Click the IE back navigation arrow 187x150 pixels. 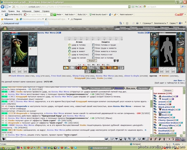coord(2,7)
